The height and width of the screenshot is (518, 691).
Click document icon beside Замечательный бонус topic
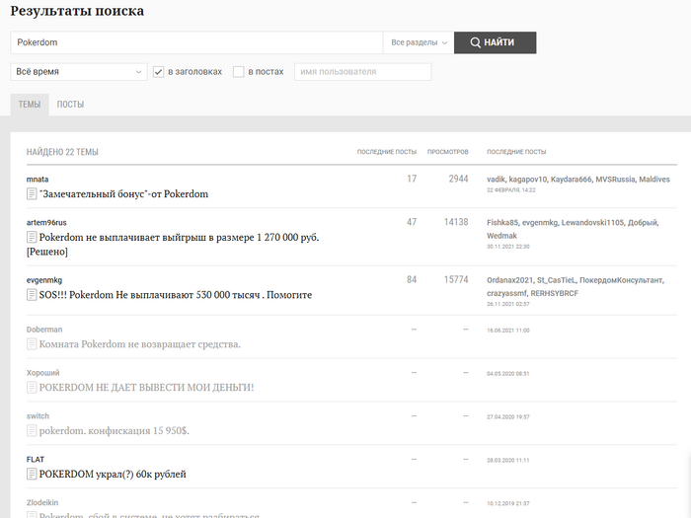pos(32,193)
